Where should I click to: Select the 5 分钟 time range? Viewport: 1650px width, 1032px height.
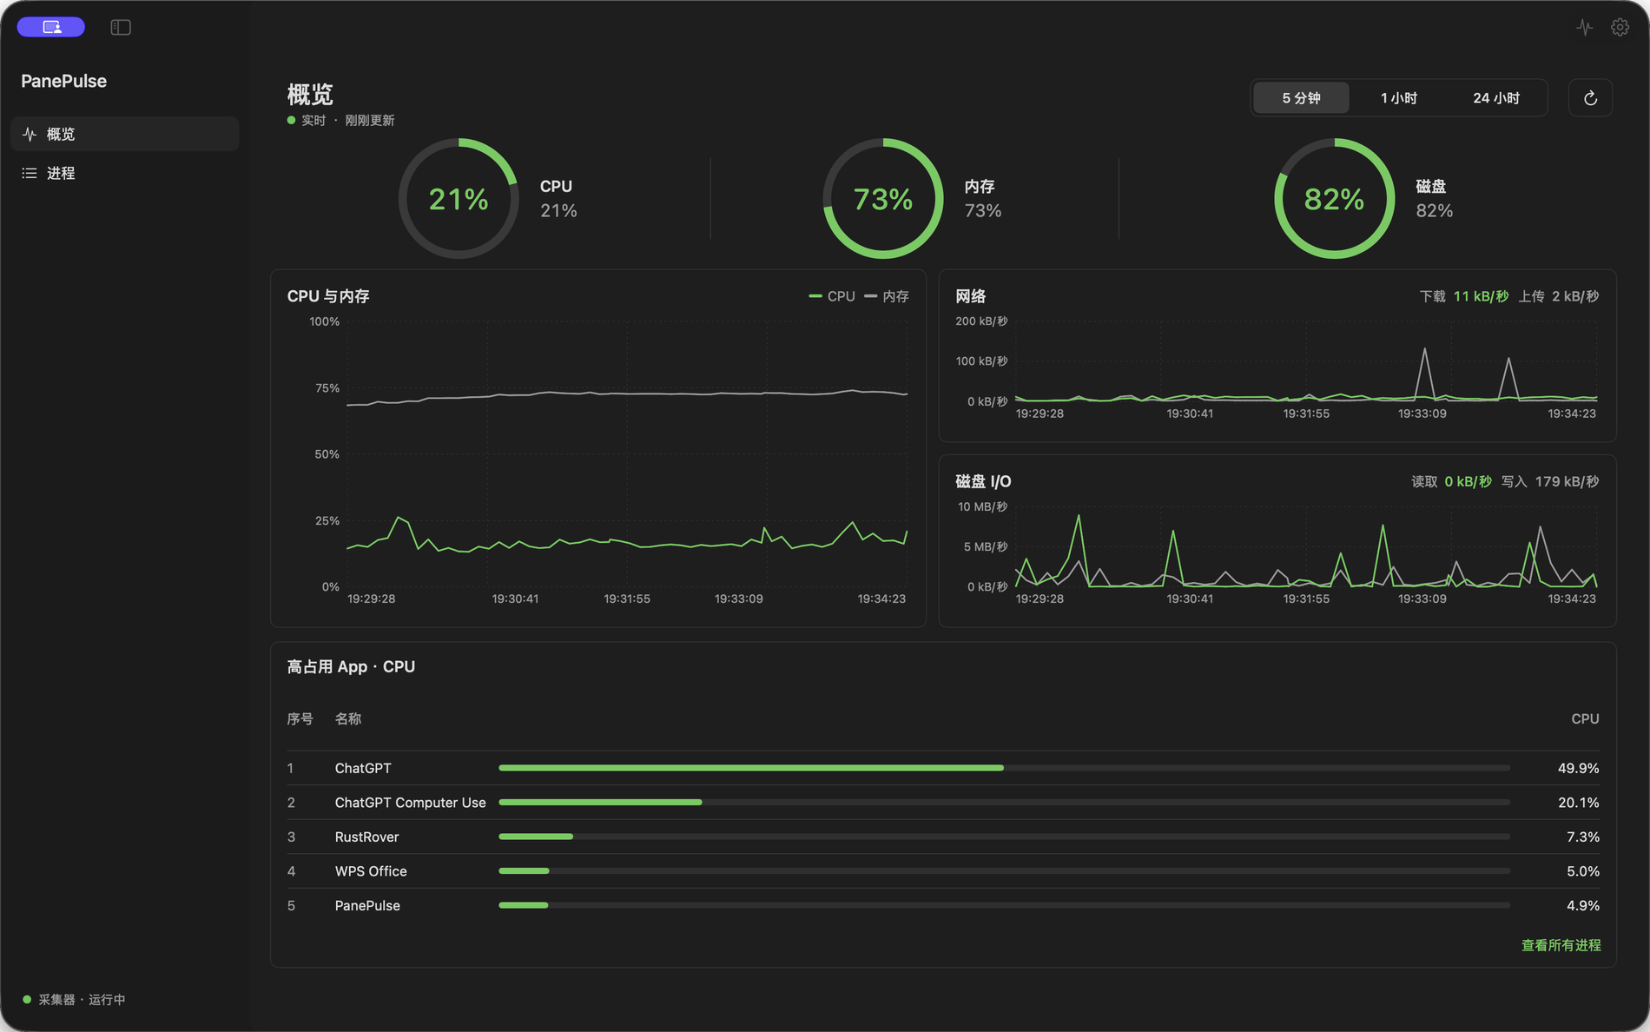pos(1301,98)
